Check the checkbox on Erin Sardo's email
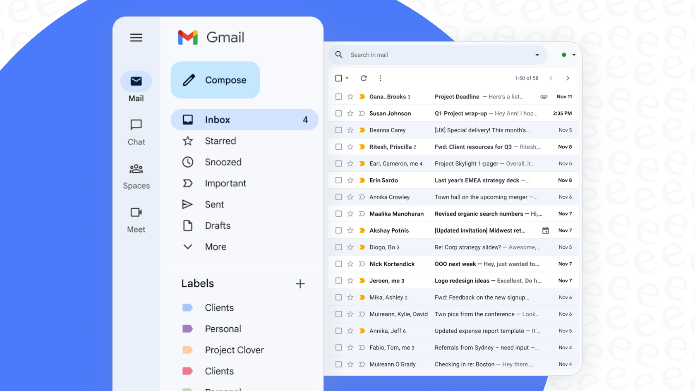The width and height of the screenshot is (695, 391). pyautogui.click(x=338, y=180)
